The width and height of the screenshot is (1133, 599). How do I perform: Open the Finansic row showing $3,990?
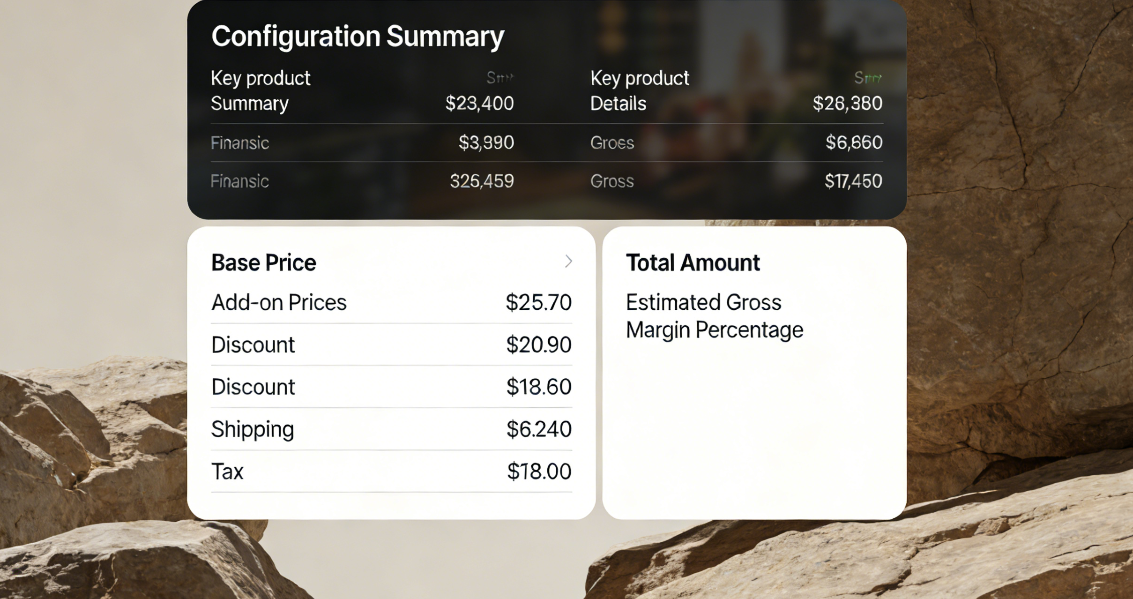(x=362, y=142)
